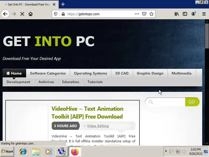Show sidebars icon in toolbar
Screen dimensions: 209x157
[x=185, y=14]
